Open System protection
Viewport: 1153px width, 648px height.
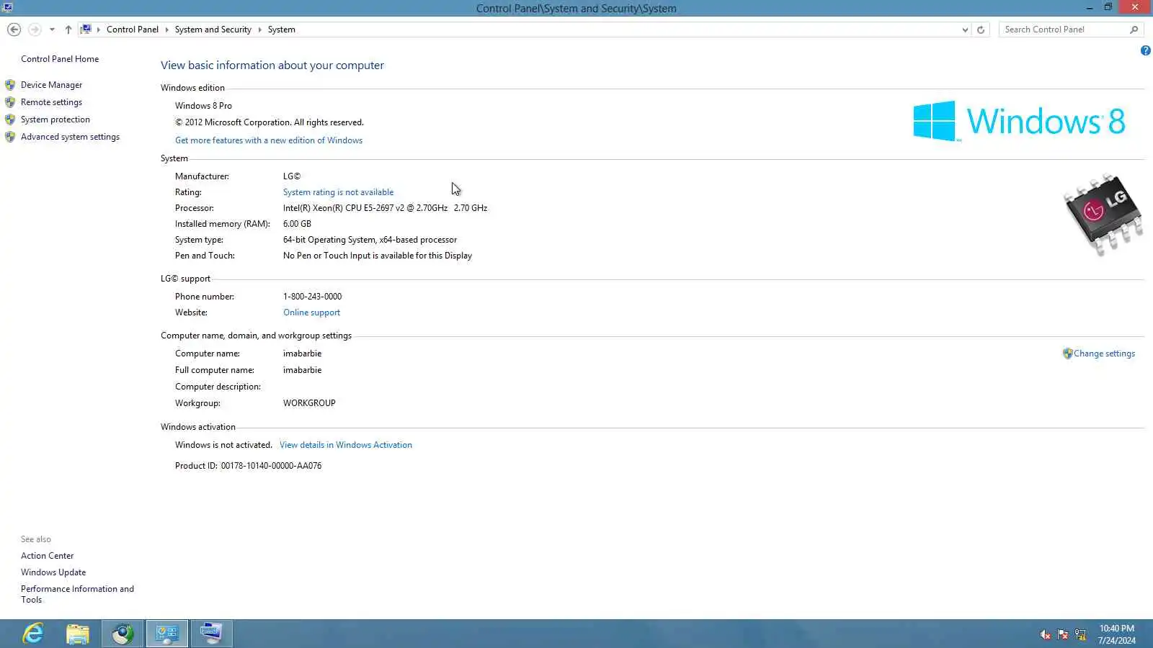[55, 120]
